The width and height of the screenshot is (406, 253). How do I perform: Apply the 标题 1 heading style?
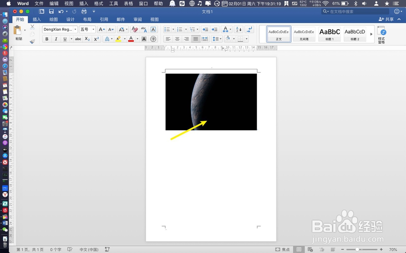329,34
